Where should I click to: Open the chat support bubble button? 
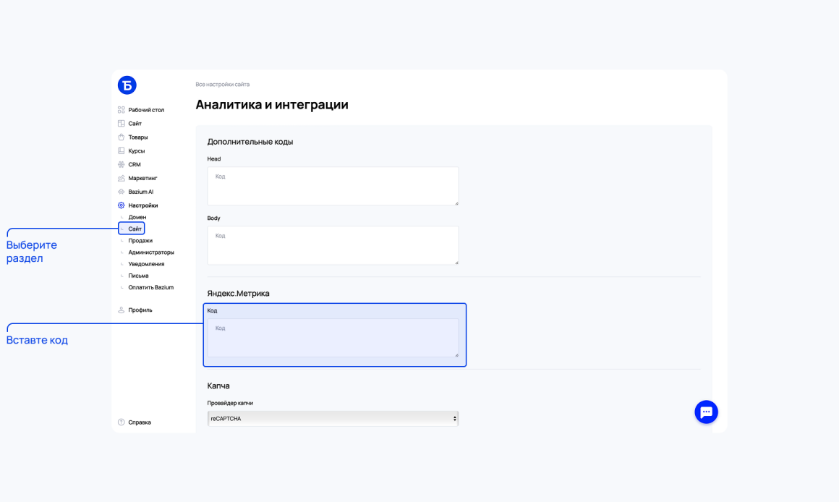[x=707, y=412]
